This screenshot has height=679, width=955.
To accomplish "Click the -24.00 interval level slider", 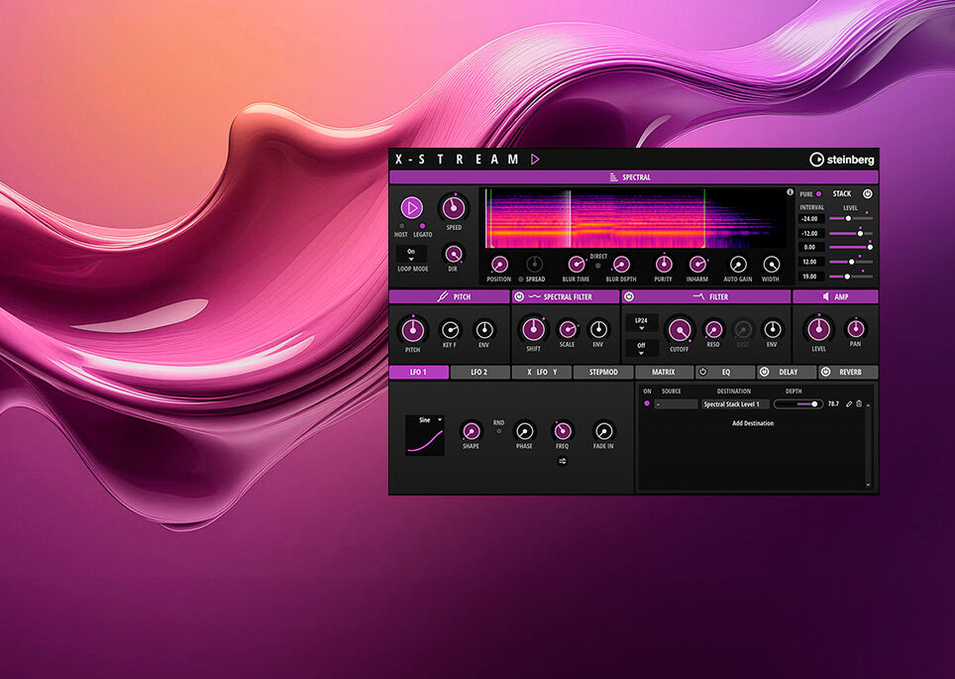I will point(851,218).
